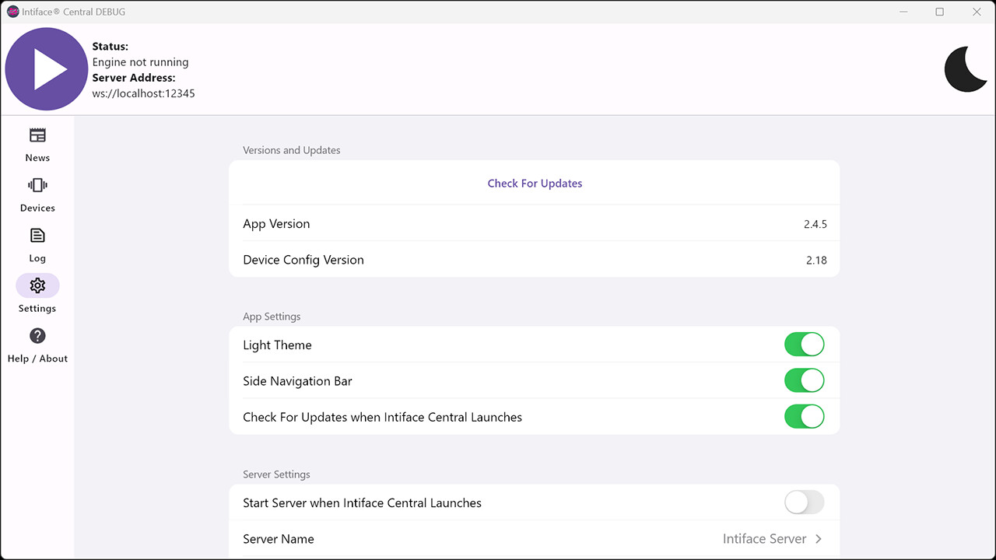Disable the Light Theme toggle

[804, 344]
